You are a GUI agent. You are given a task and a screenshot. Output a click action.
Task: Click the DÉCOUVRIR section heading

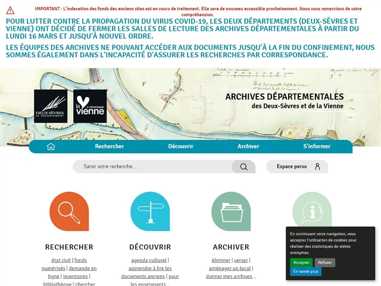[150, 247]
